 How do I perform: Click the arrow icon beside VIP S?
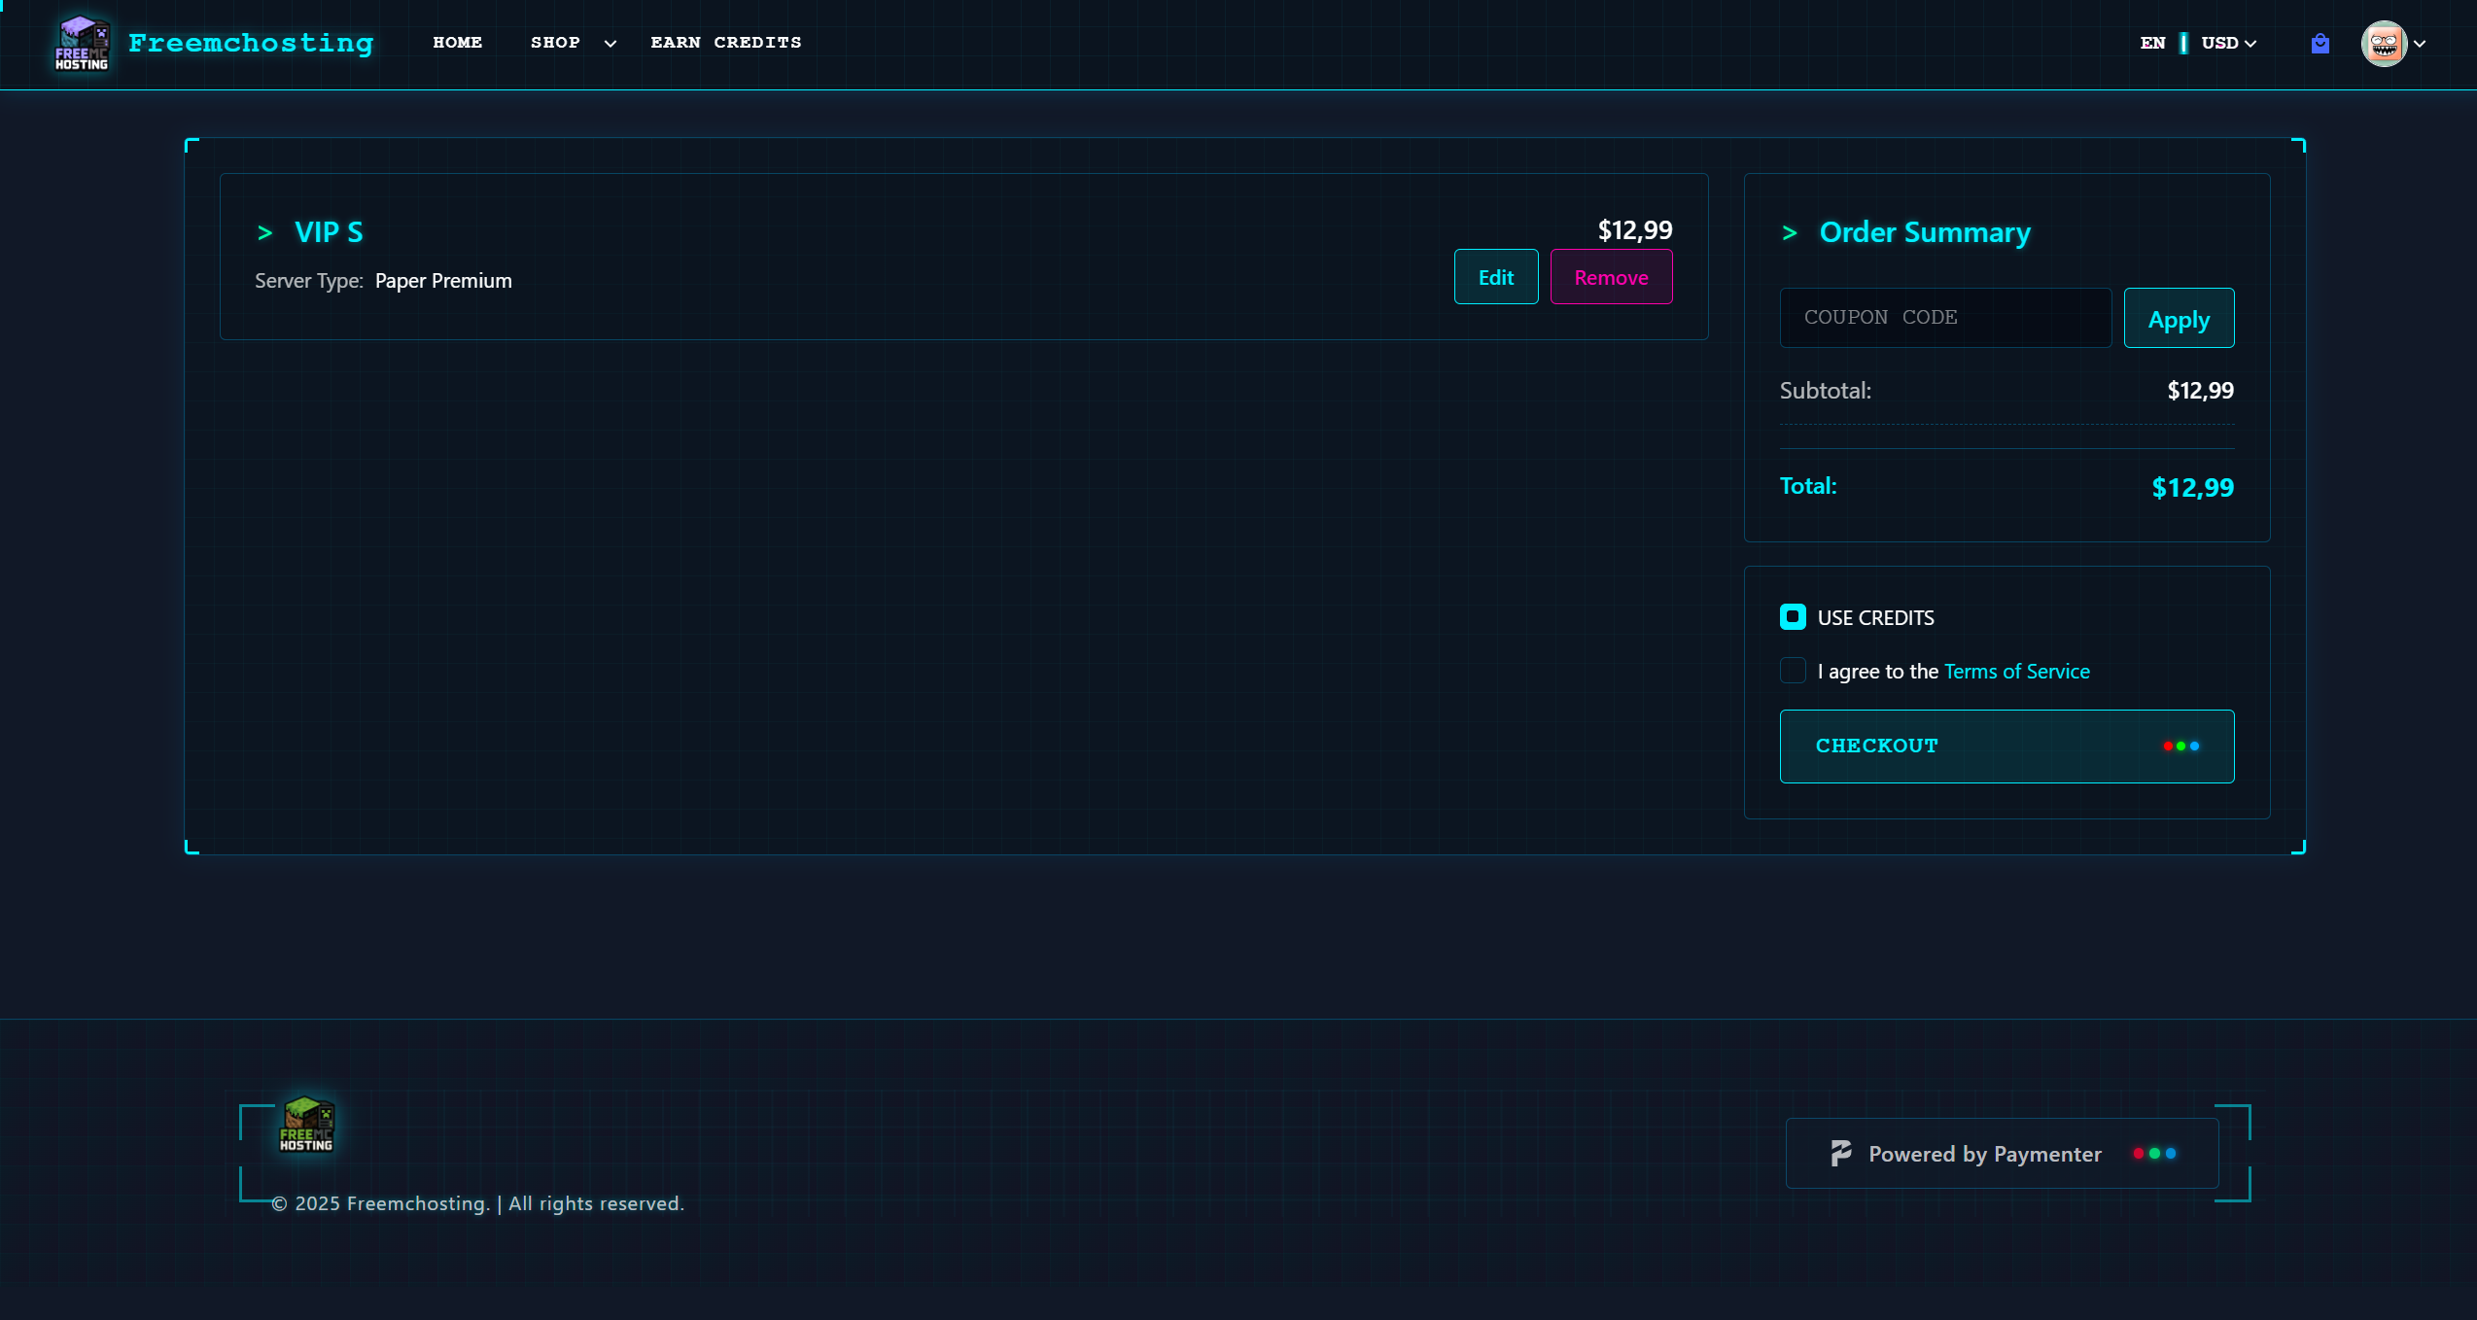click(264, 233)
